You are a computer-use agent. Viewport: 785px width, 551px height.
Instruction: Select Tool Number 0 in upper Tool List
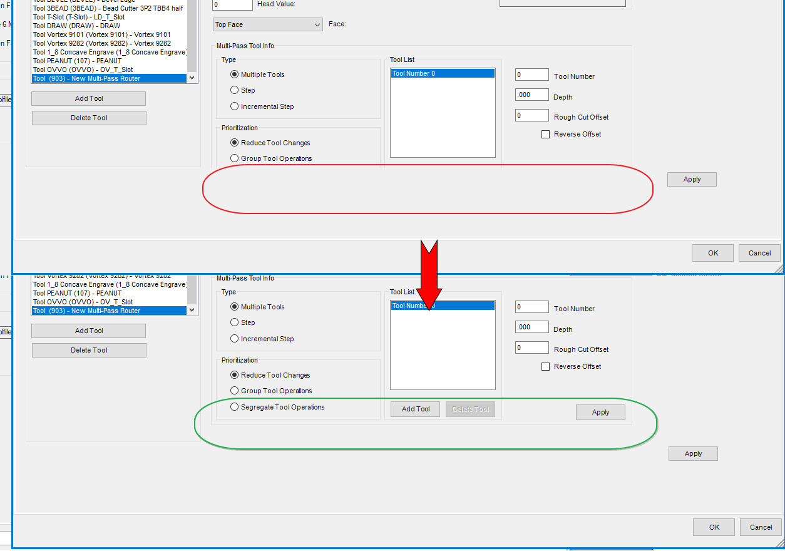[x=442, y=73]
